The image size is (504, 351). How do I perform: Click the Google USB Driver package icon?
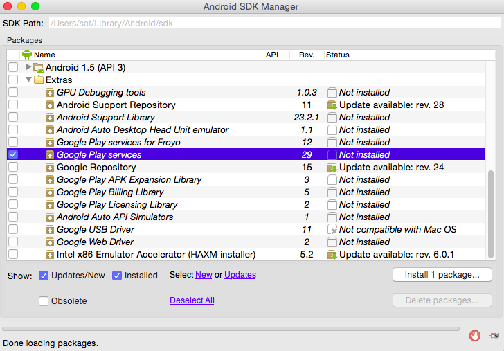click(x=50, y=230)
